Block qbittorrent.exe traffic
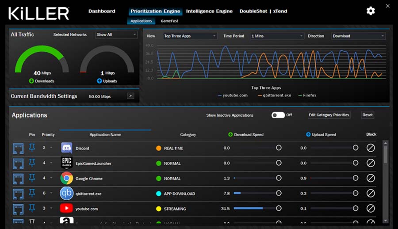This screenshot has height=229, width=398. 371,194
